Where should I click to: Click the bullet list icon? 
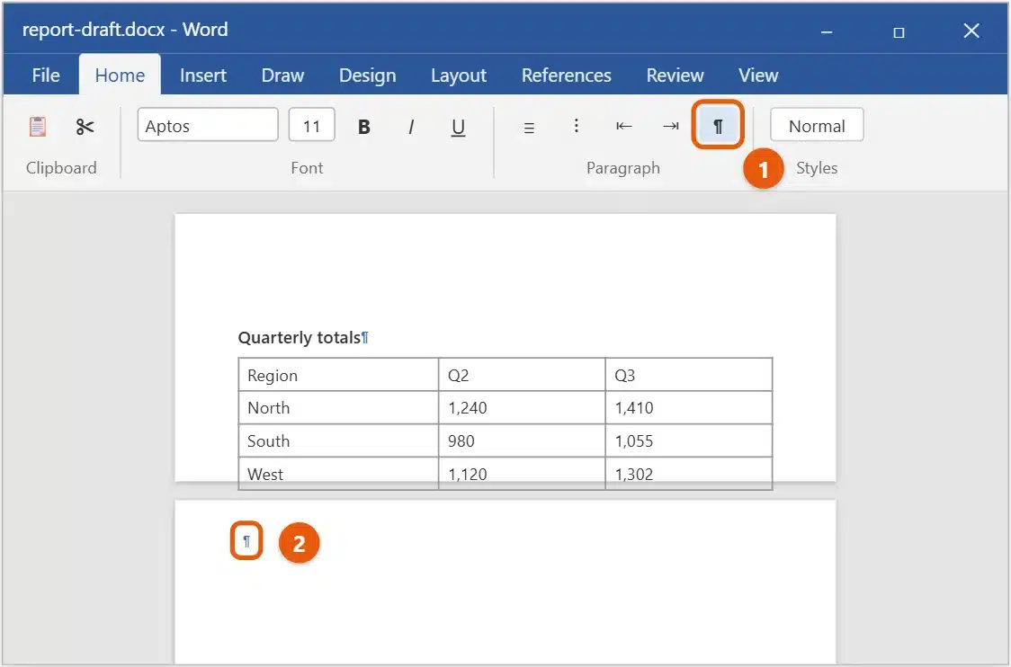[576, 126]
